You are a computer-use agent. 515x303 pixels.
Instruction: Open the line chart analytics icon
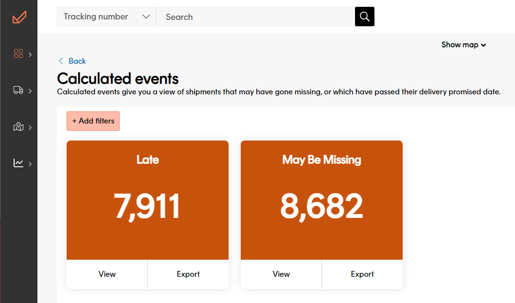coord(18,163)
